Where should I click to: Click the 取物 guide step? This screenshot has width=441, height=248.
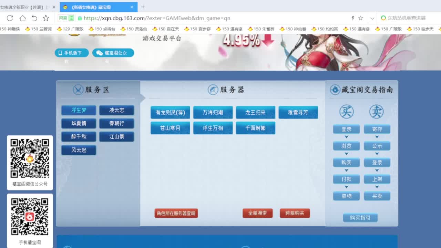[347, 196]
